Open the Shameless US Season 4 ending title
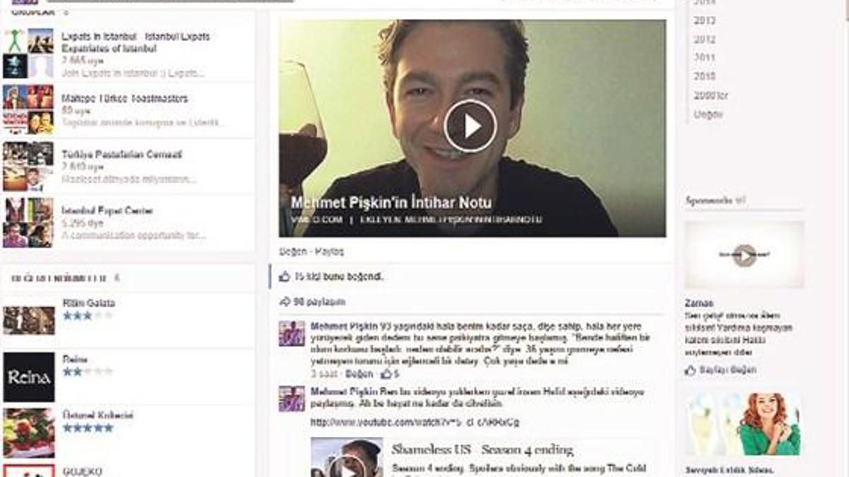This screenshot has height=477, width=849. [x=483, y=450]
